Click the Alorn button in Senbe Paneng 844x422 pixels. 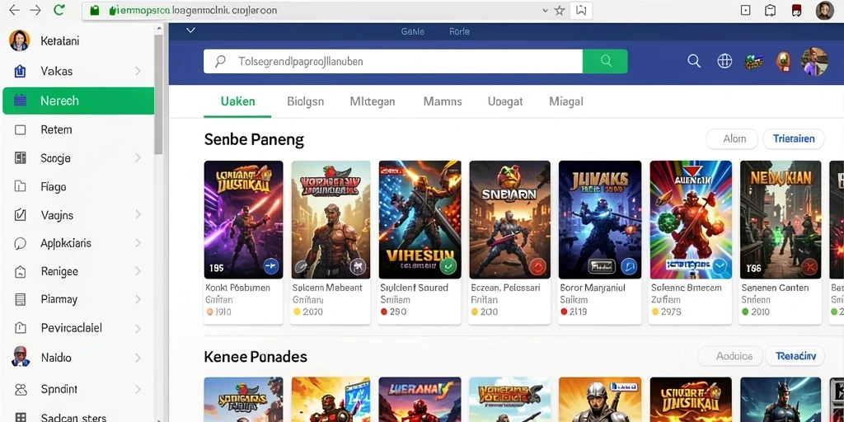732,138
